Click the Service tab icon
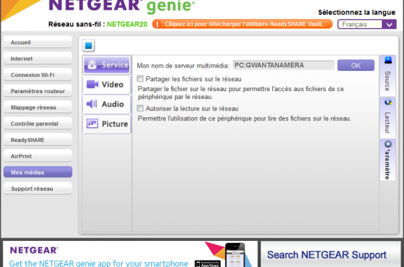The width and height of the screenshot is (404, 267). 92,65
